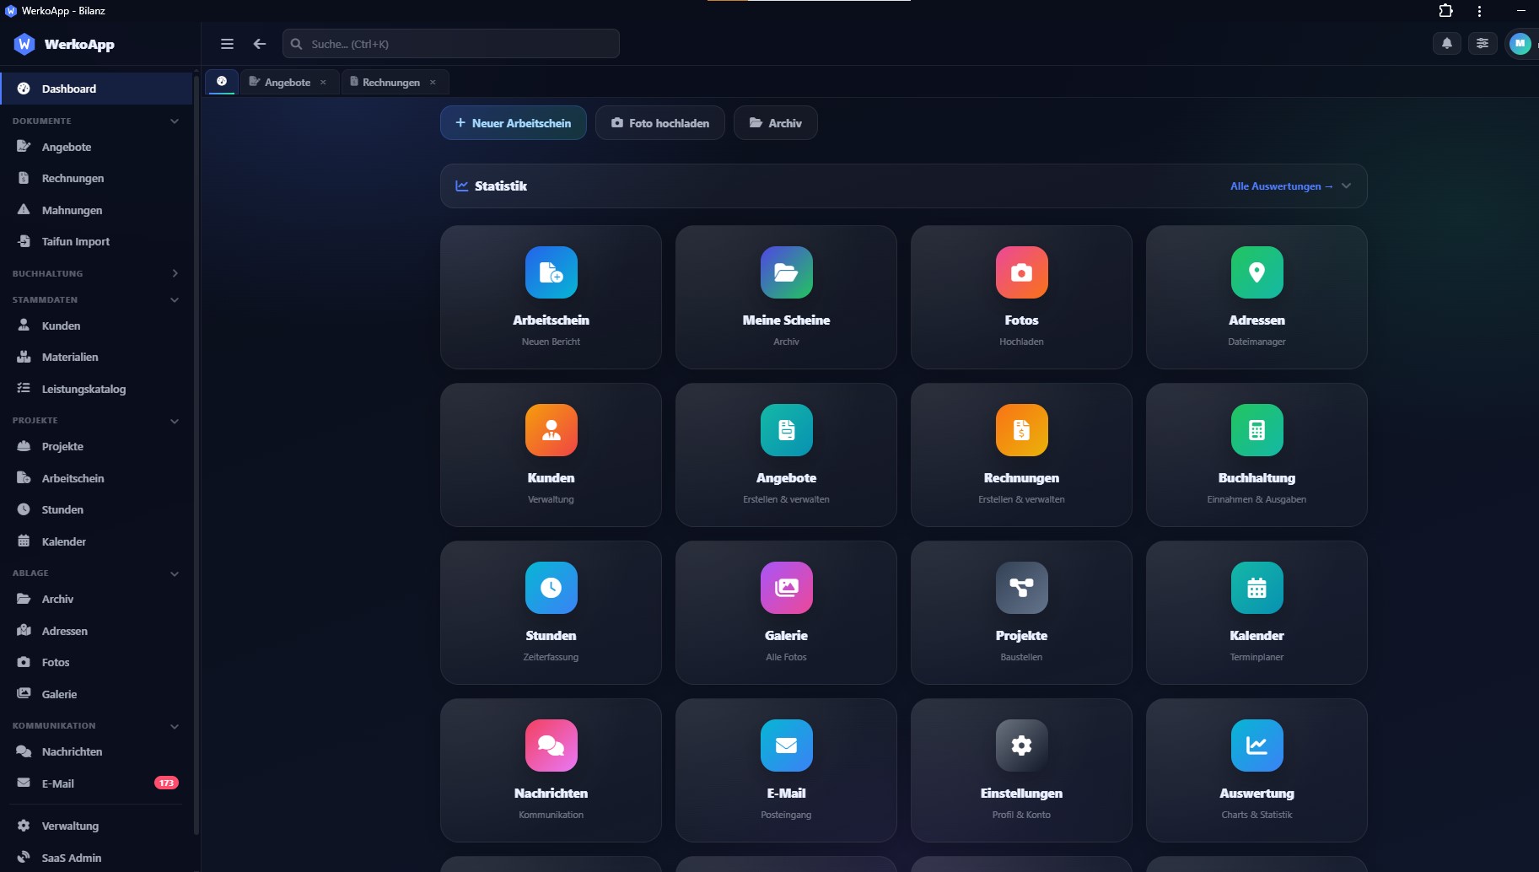Image resolution: width=1539 pixels, height=872 pixels.
Task: Open the Arbeitschein tile icon
Action: [x=551, y=272]
